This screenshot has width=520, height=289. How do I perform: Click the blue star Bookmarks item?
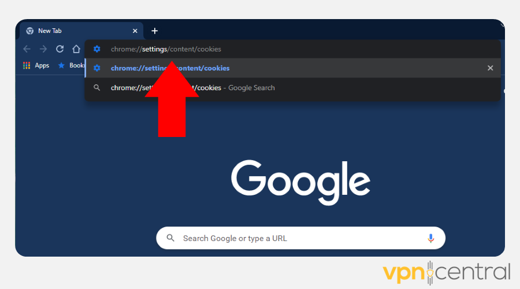coord(71,65)
